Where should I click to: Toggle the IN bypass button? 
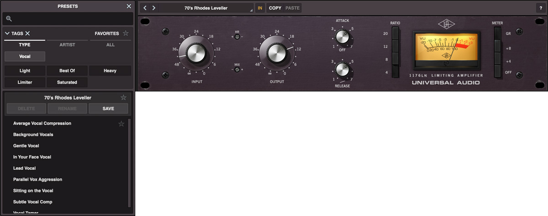[260, 8]
